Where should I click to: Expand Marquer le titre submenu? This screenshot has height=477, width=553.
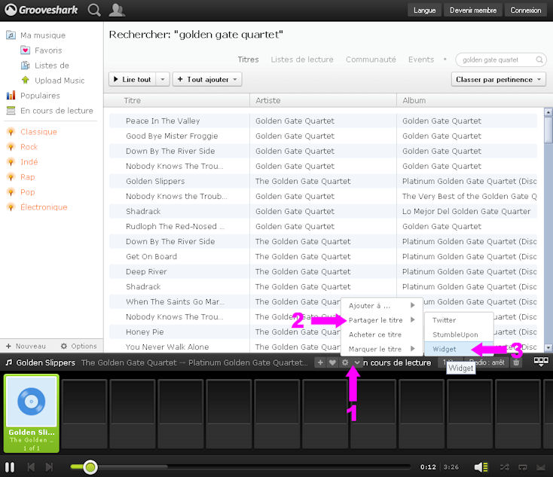coord(381,349)
